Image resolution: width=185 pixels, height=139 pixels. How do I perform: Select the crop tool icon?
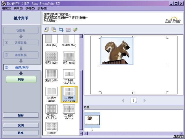click(x=61, y=30)
